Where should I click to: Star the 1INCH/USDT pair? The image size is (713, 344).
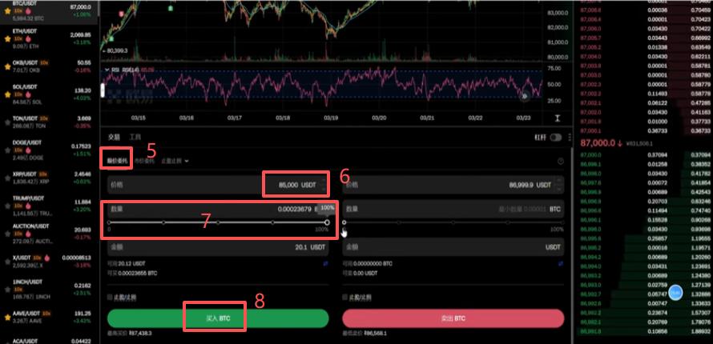(7, 290)
